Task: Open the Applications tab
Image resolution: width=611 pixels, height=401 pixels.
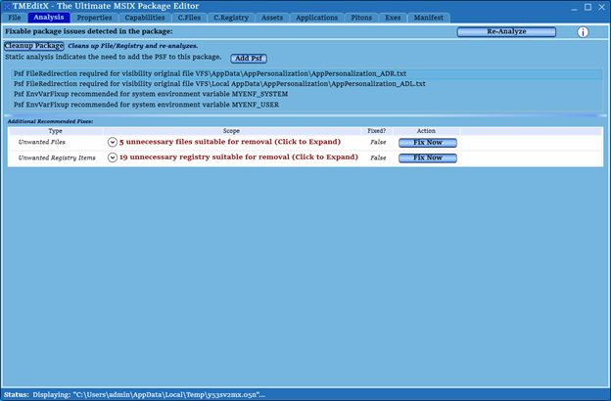Action: point(316,18)
